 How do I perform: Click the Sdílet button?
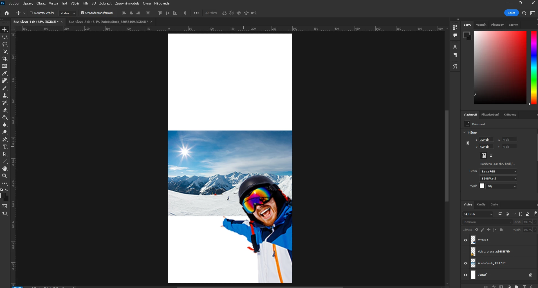511,13
